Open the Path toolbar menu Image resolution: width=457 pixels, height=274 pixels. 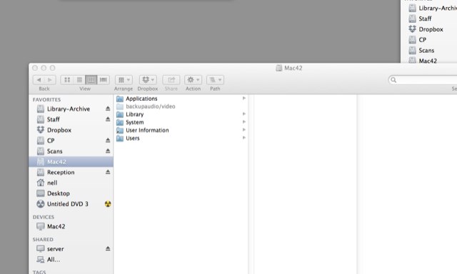pos(215,79)
